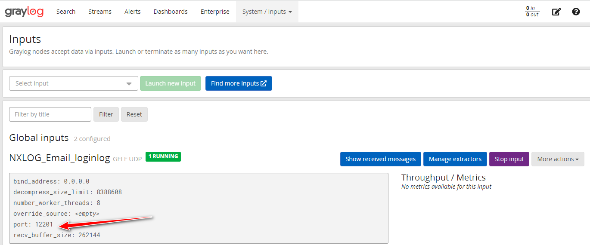
Task: Select the recv_buffer_size: 262144 line
Action: [x=57, y=235]
